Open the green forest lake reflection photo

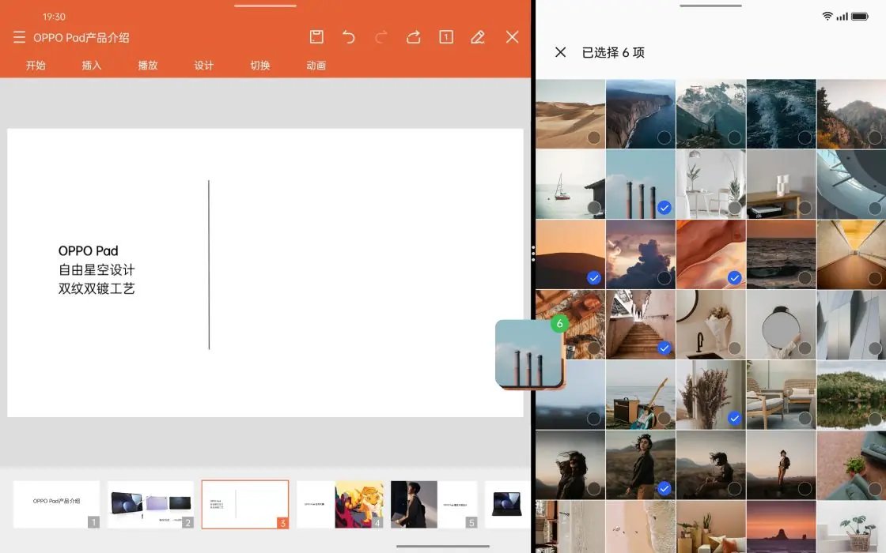tap(851, 395)
